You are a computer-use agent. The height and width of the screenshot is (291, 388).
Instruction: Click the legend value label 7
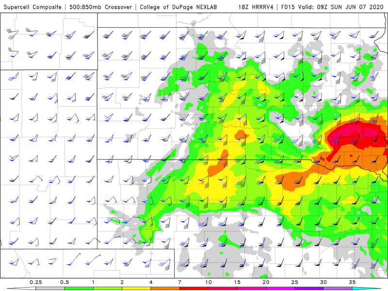click(179, 282)
